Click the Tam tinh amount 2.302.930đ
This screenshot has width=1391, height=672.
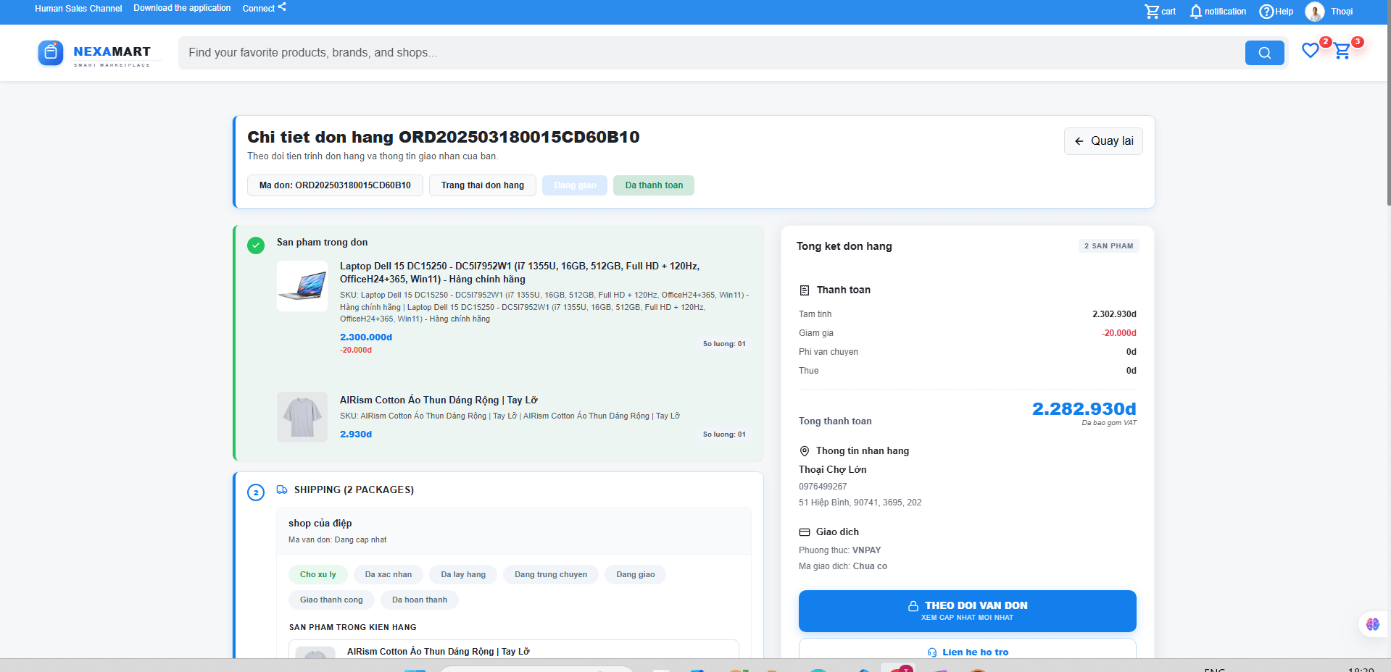point(1114,314)
